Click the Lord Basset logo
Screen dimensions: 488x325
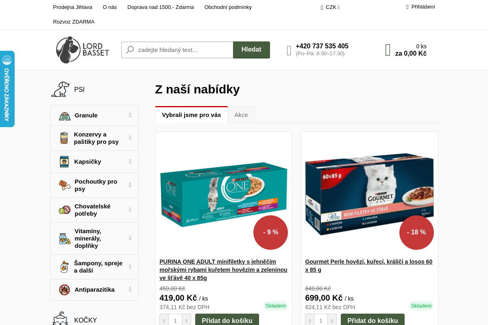coord(83,50)
